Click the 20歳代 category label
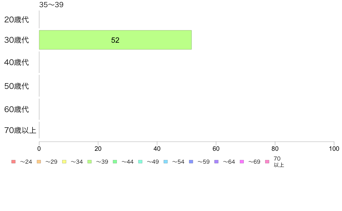 [x=17, y=19]
